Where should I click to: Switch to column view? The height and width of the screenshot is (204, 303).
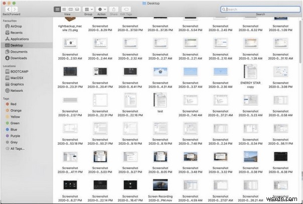pos(71,9)
